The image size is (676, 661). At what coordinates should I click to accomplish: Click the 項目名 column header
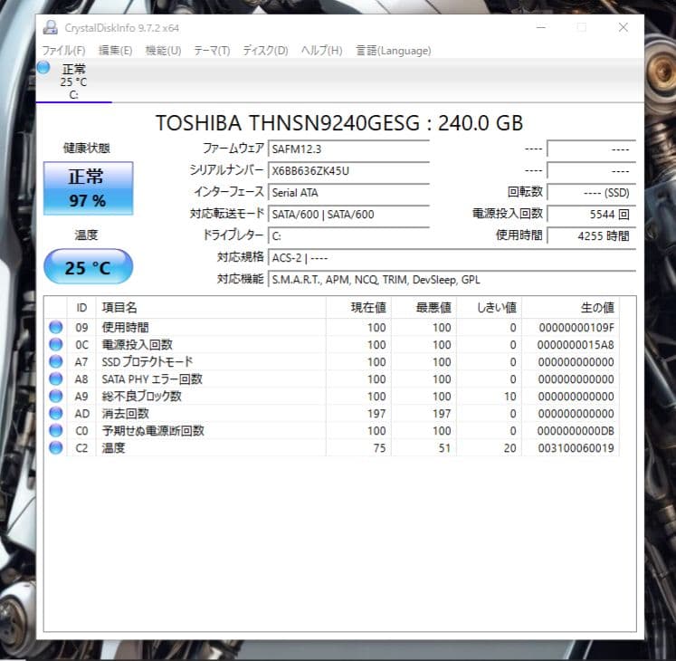click(211, 308)
